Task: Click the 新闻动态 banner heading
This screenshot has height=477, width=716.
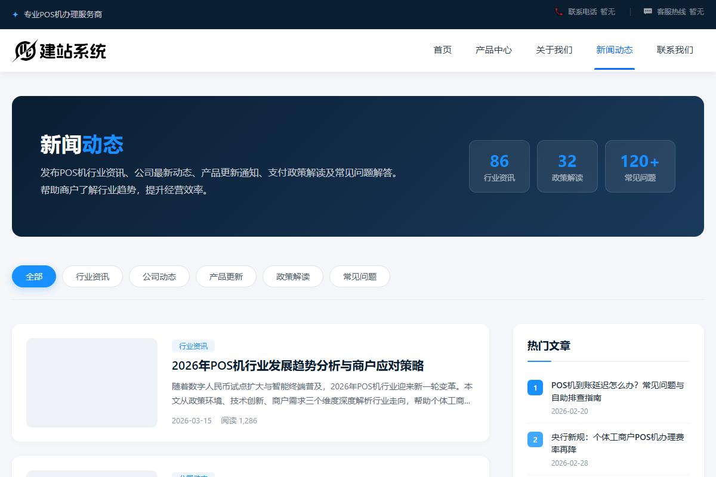Action: [x=82, y=144]
